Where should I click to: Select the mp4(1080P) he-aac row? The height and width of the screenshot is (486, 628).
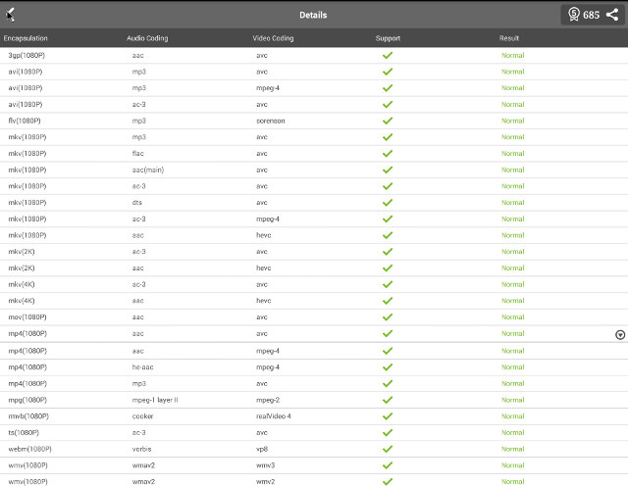[x=314, y=367]
